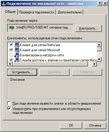Enable Балансировка нагрузки сети checkbox

pos(11,55)
